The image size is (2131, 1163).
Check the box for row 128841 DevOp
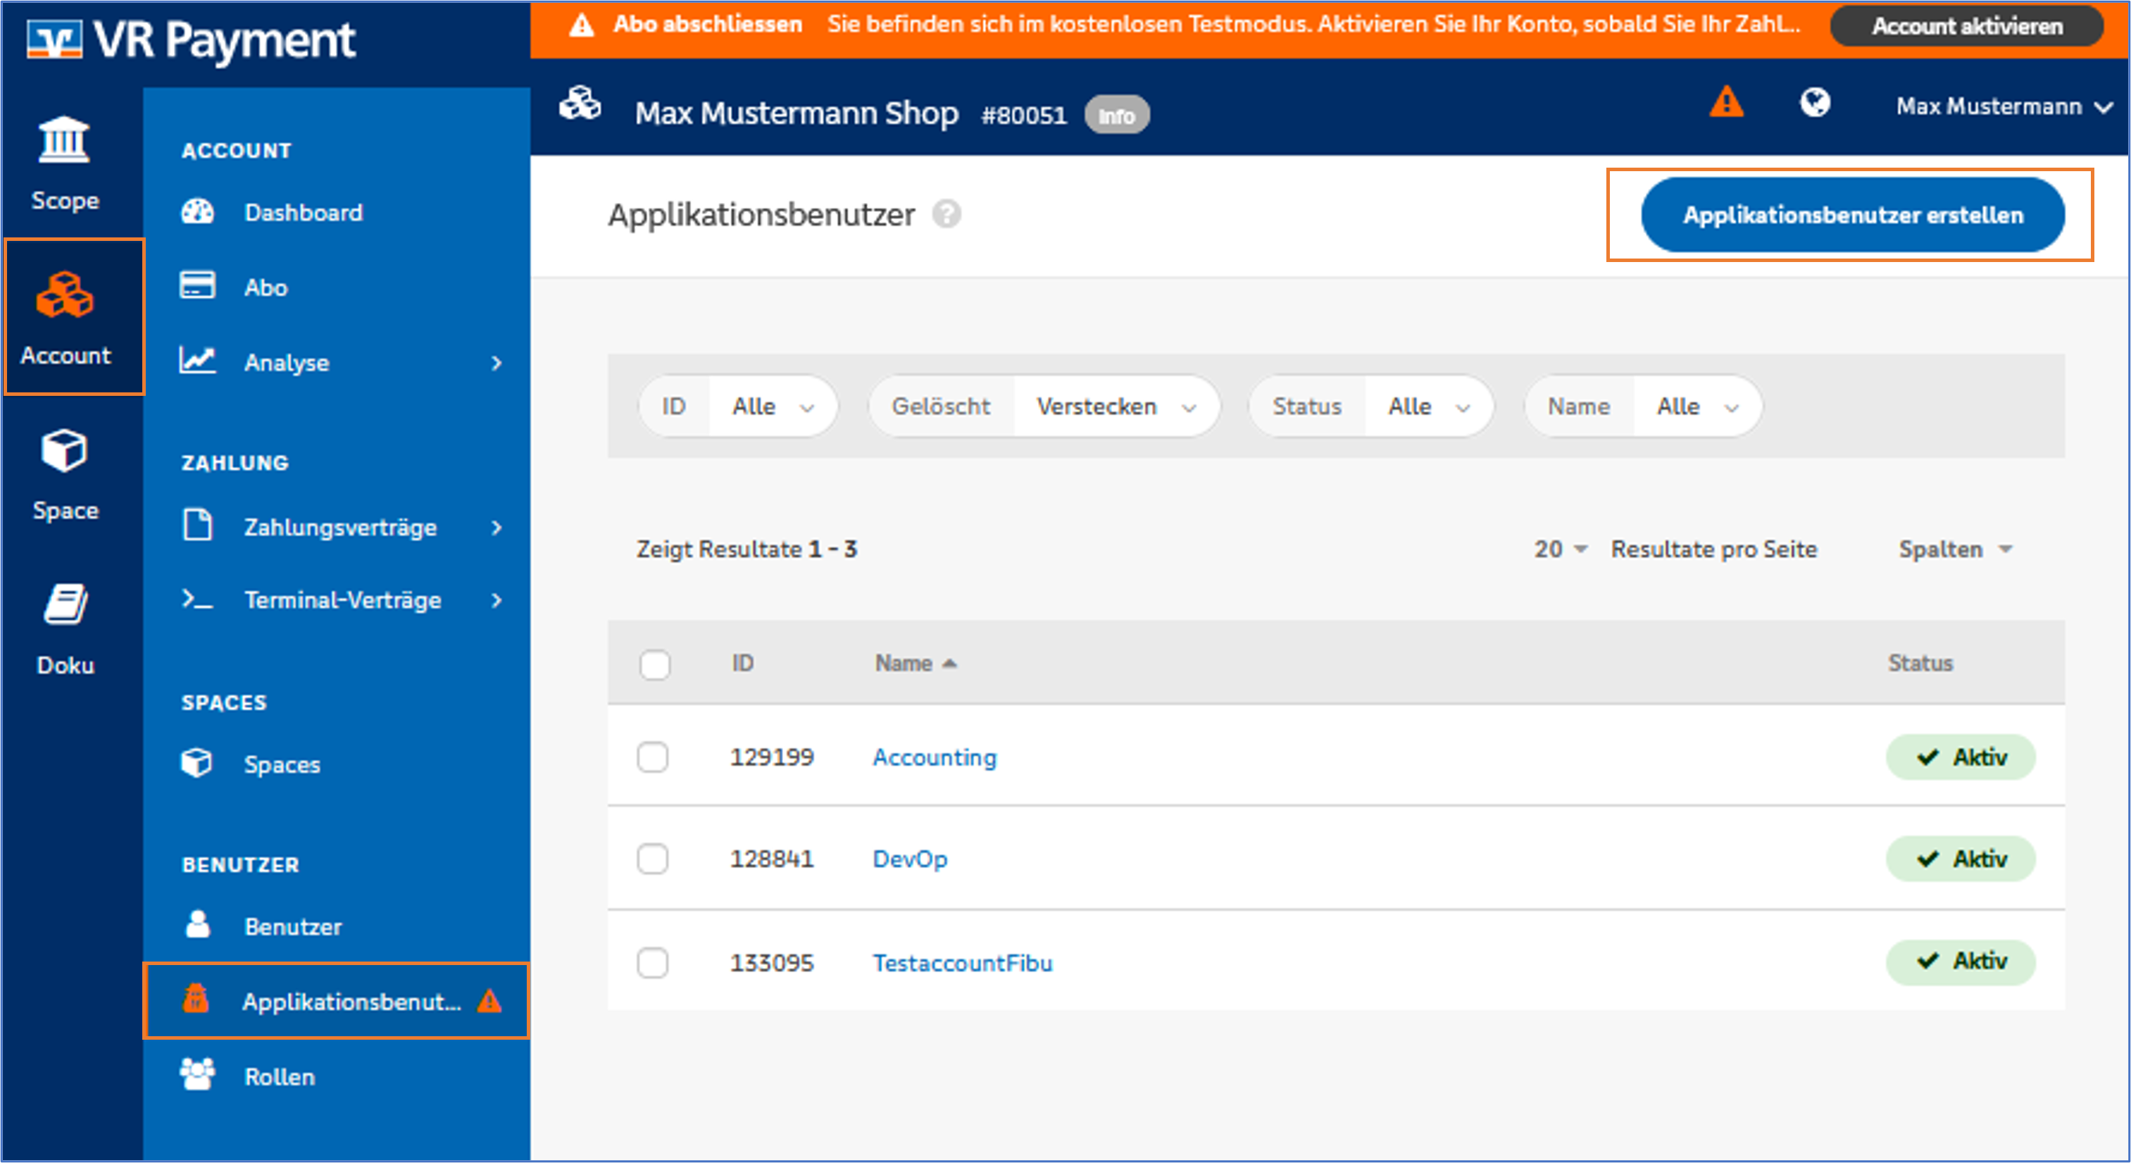click(x=653, y=859)
